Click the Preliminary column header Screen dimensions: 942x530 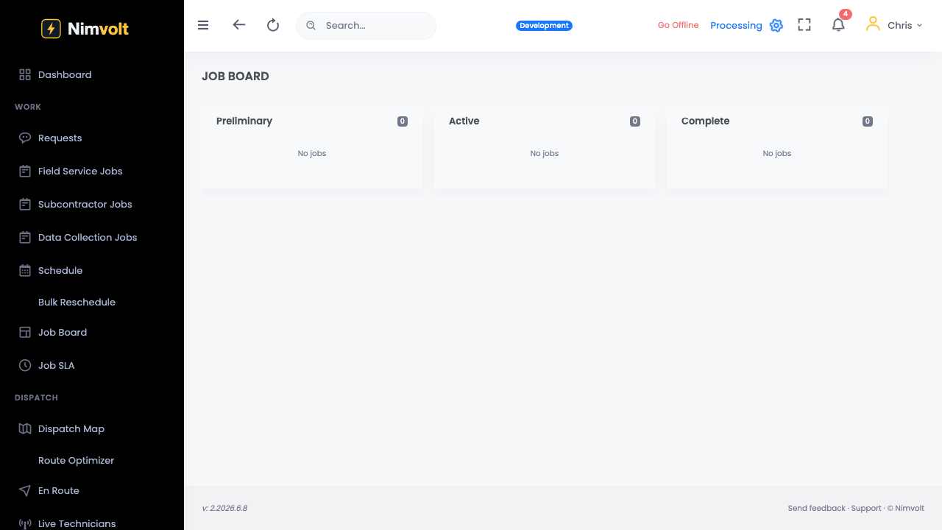[x=244, y=121]
